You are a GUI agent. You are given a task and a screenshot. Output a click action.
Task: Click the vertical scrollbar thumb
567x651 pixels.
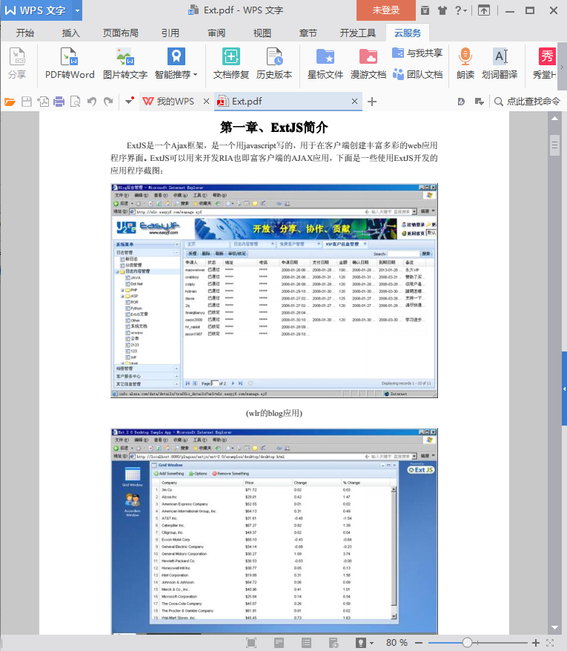[x=554, y=145]
